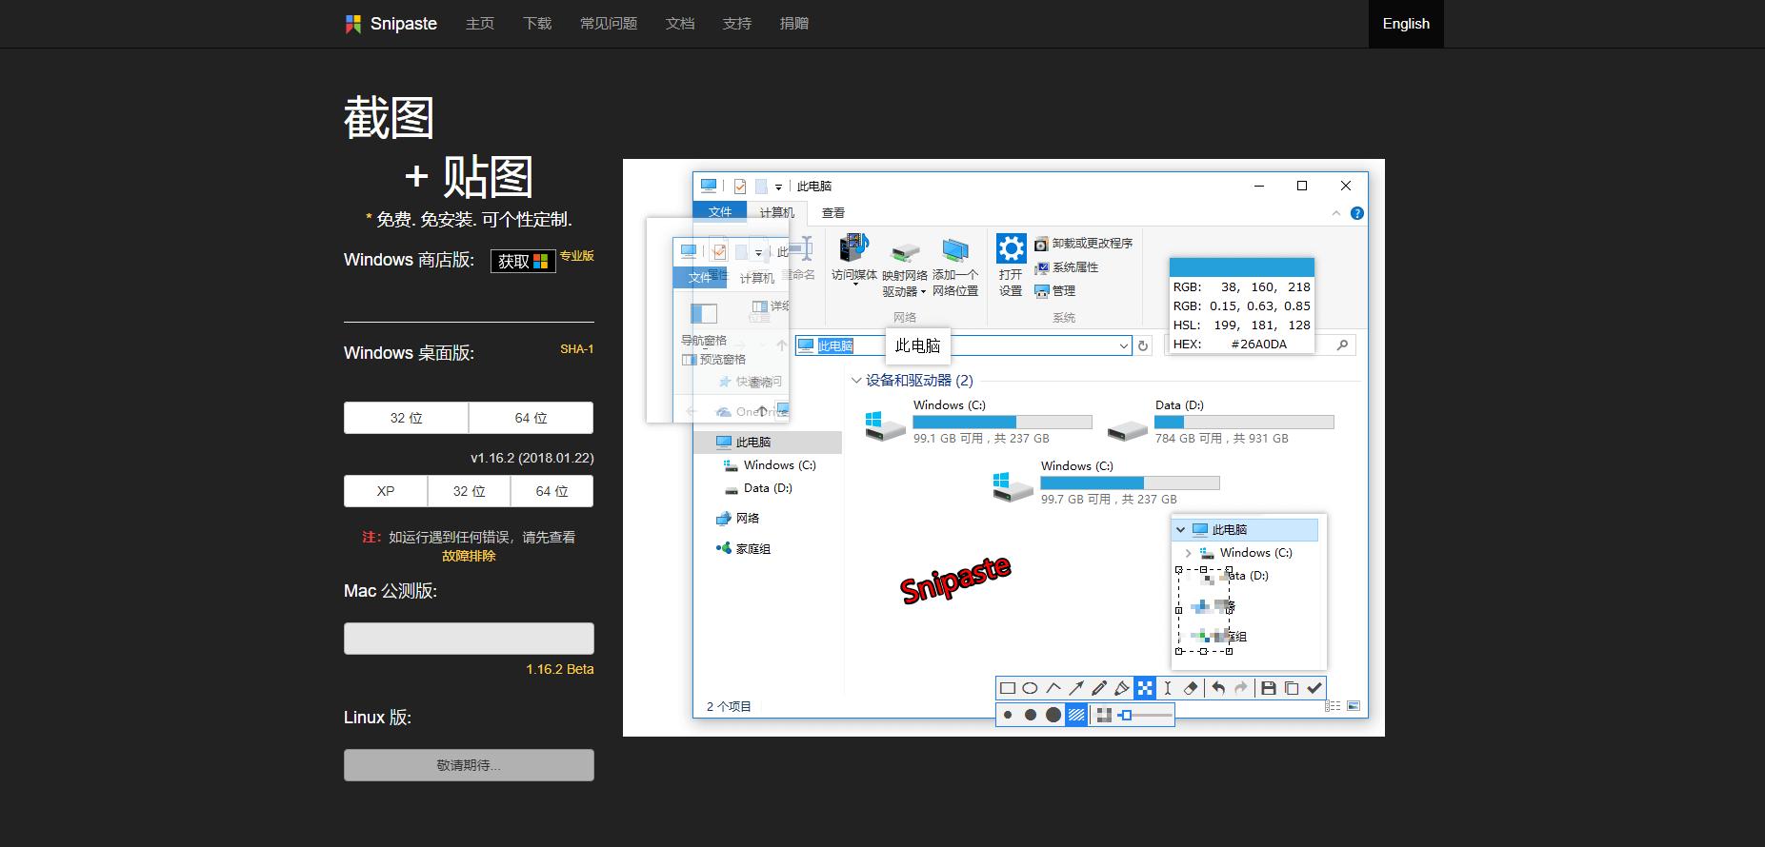Open the 故障排除 troubleshooting link

point(469,556)
